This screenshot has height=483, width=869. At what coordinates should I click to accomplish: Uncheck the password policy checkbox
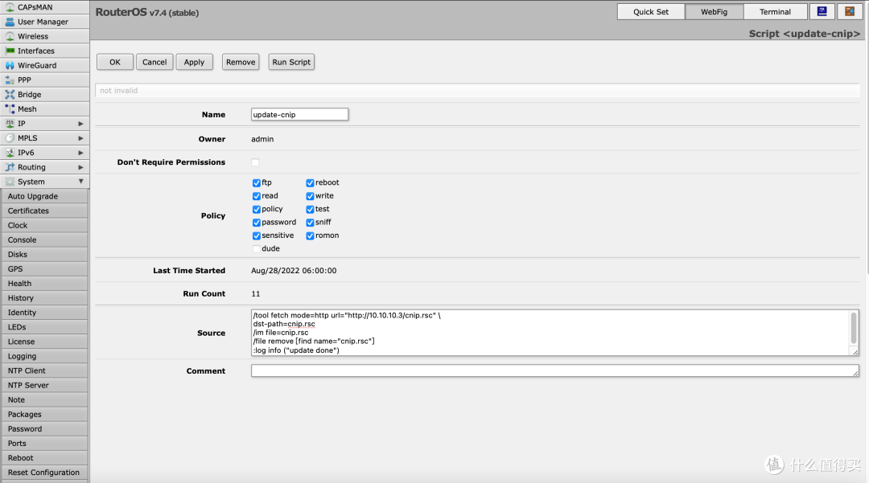(x=256, y=223)
